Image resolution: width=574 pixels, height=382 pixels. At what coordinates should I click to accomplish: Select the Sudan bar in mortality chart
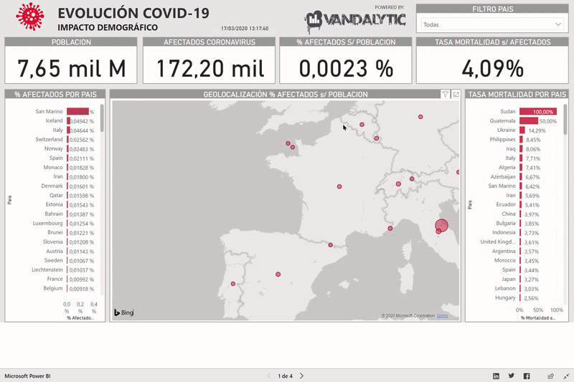point(537,112)
